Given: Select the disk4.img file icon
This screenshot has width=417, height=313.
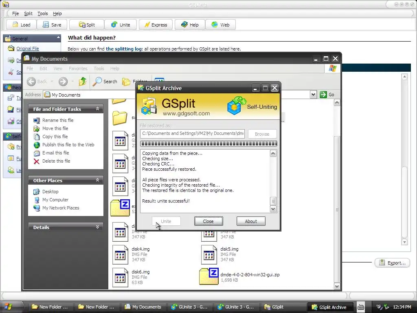Looking at the screenshot, I should click(120, 254).
